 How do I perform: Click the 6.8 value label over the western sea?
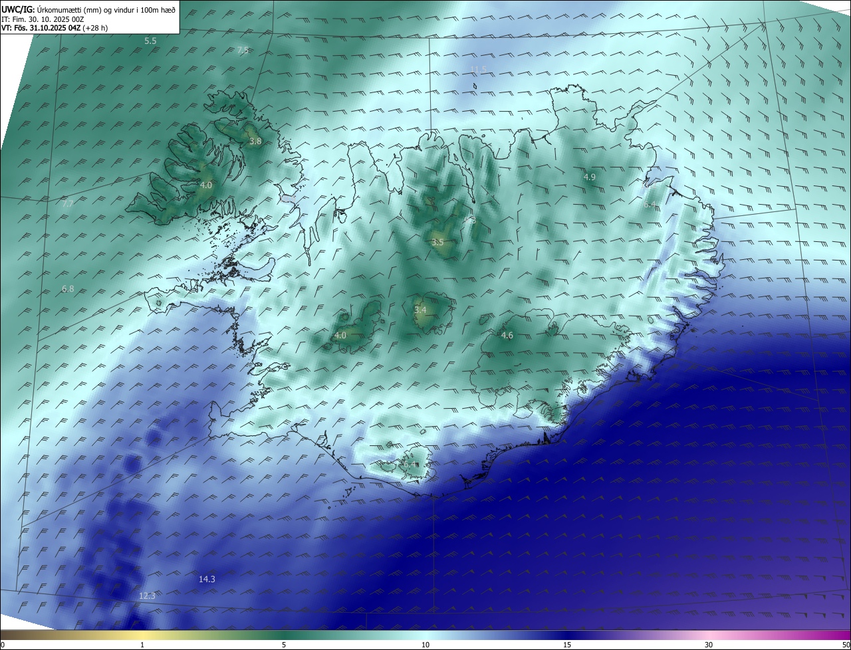[x=68, y=289]
